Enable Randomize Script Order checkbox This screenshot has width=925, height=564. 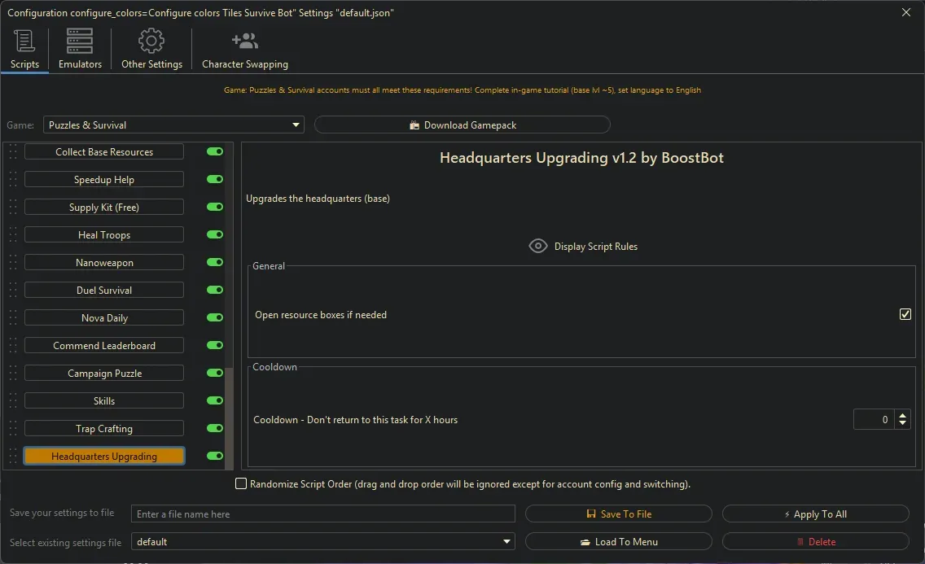241,484
